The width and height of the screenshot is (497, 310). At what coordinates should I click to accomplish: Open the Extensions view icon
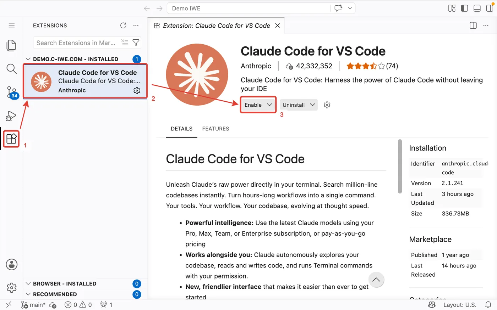click(11, 139)
